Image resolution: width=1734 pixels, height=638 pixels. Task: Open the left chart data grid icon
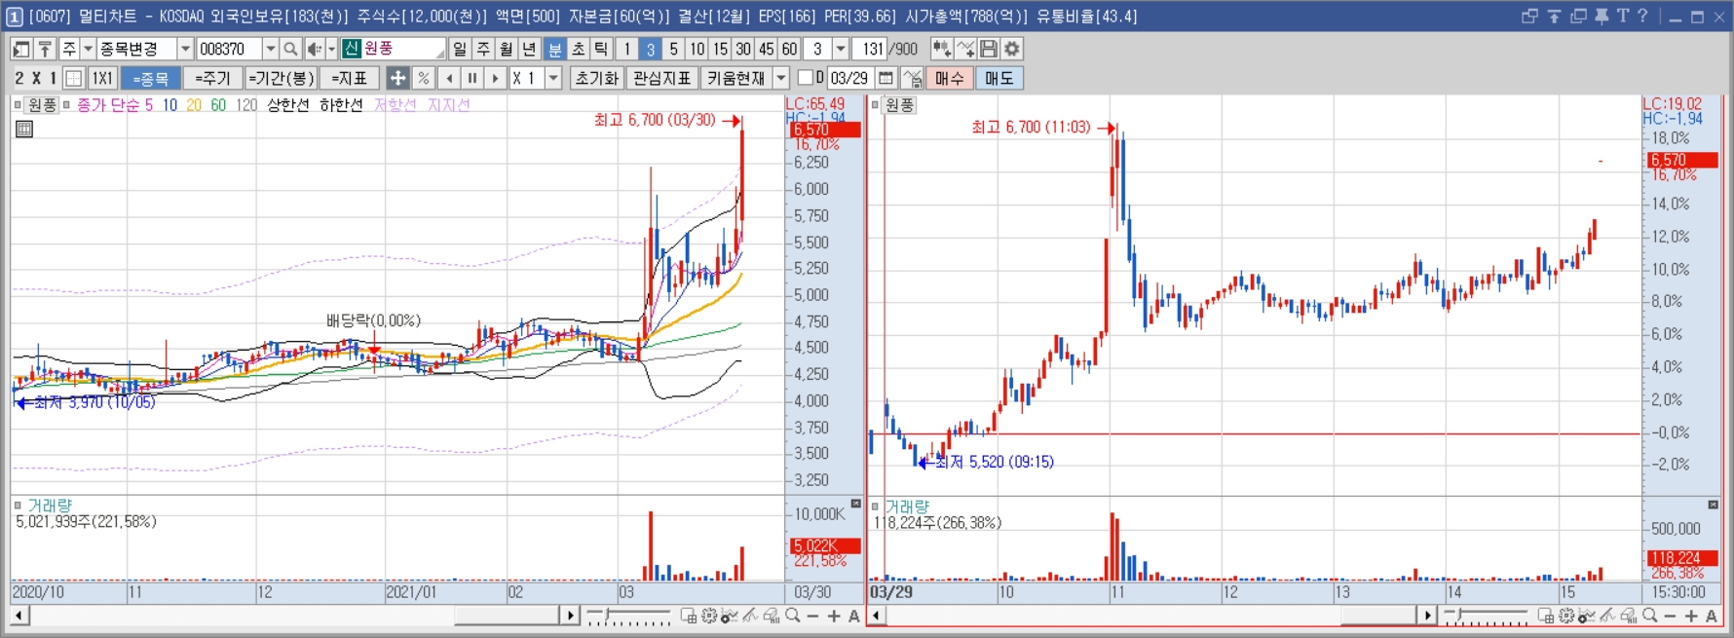[x=24, y=129]
